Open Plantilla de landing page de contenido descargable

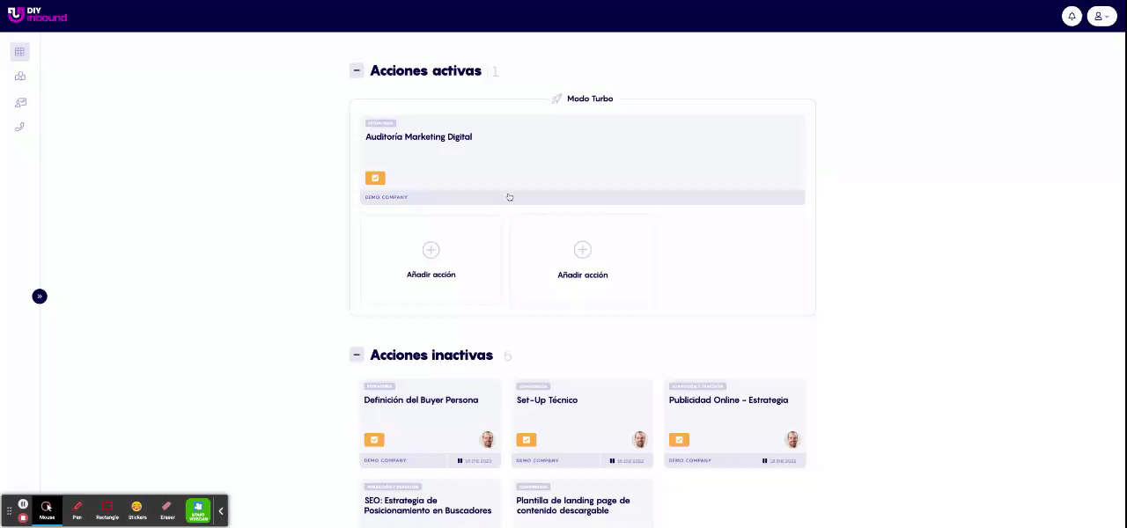pos(582,503)
